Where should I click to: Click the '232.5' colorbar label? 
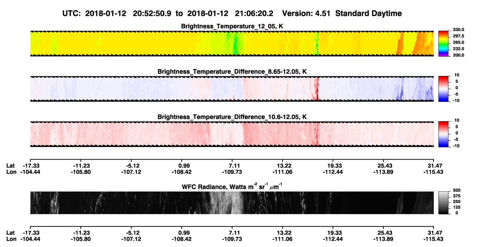[459, 49]
